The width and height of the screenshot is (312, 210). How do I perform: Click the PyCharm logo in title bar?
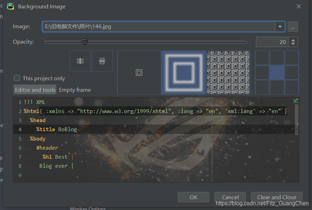(x=10, y=6)
